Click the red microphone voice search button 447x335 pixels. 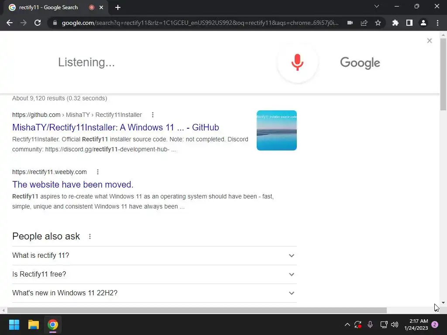pos(297,62)
